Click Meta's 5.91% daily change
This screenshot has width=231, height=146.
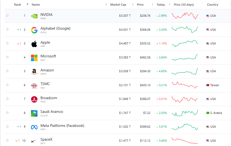click(162, 127)
